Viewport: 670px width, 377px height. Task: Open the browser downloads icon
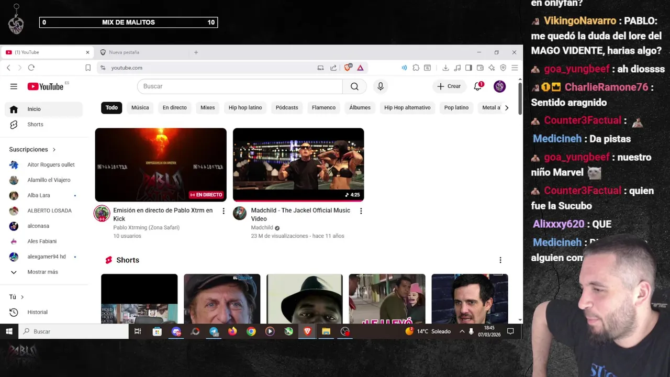point(445,68)
